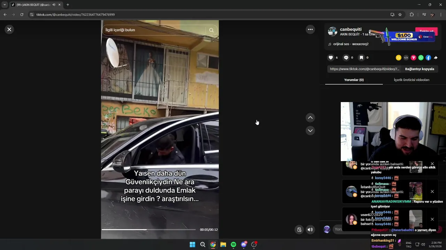
Task: Go to the previous video with up chevron
Action: pyautogui.click(x=310, y=118)
